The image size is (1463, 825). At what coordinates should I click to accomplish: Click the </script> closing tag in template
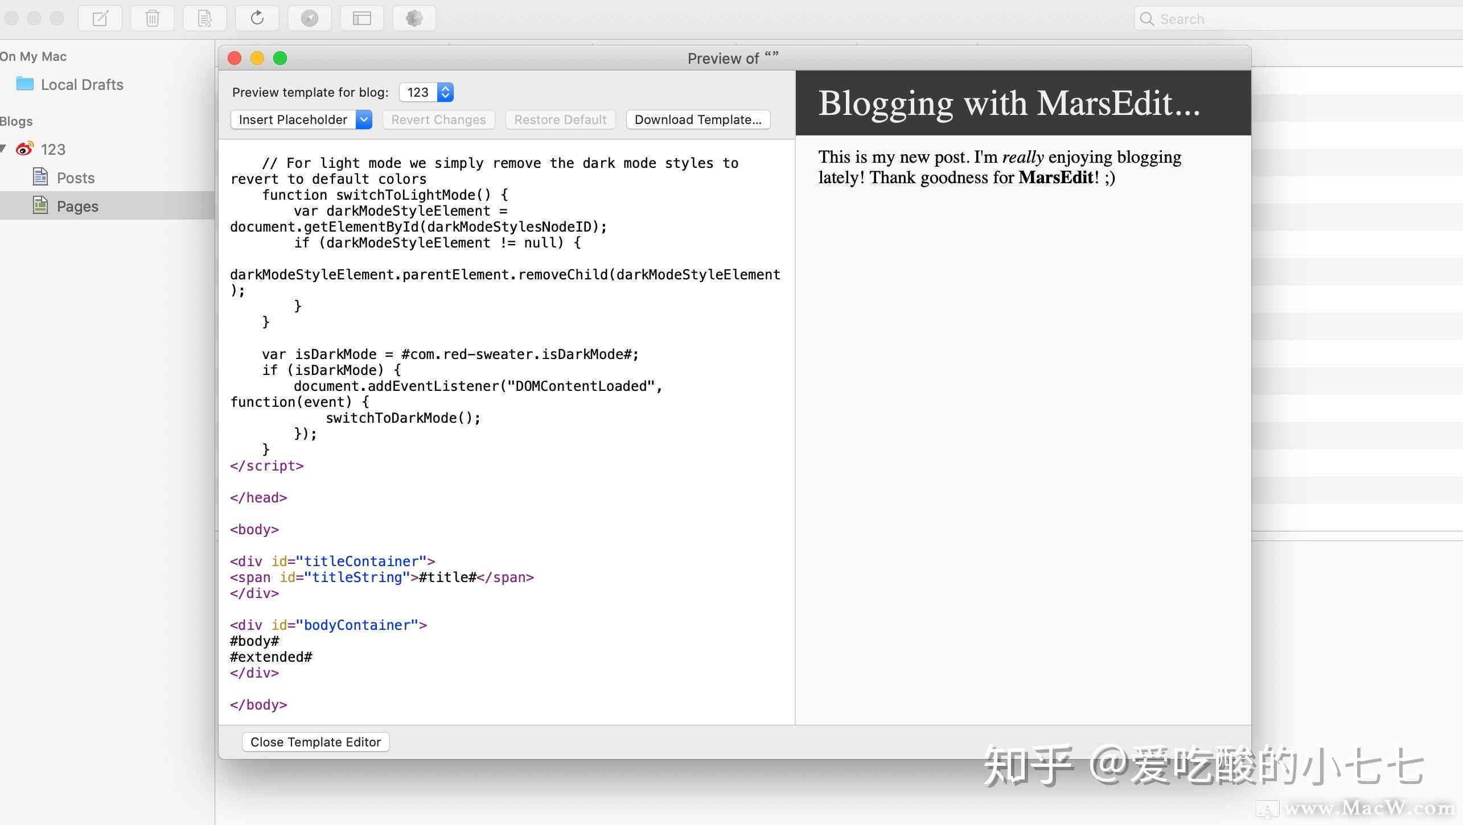point(267,466)
